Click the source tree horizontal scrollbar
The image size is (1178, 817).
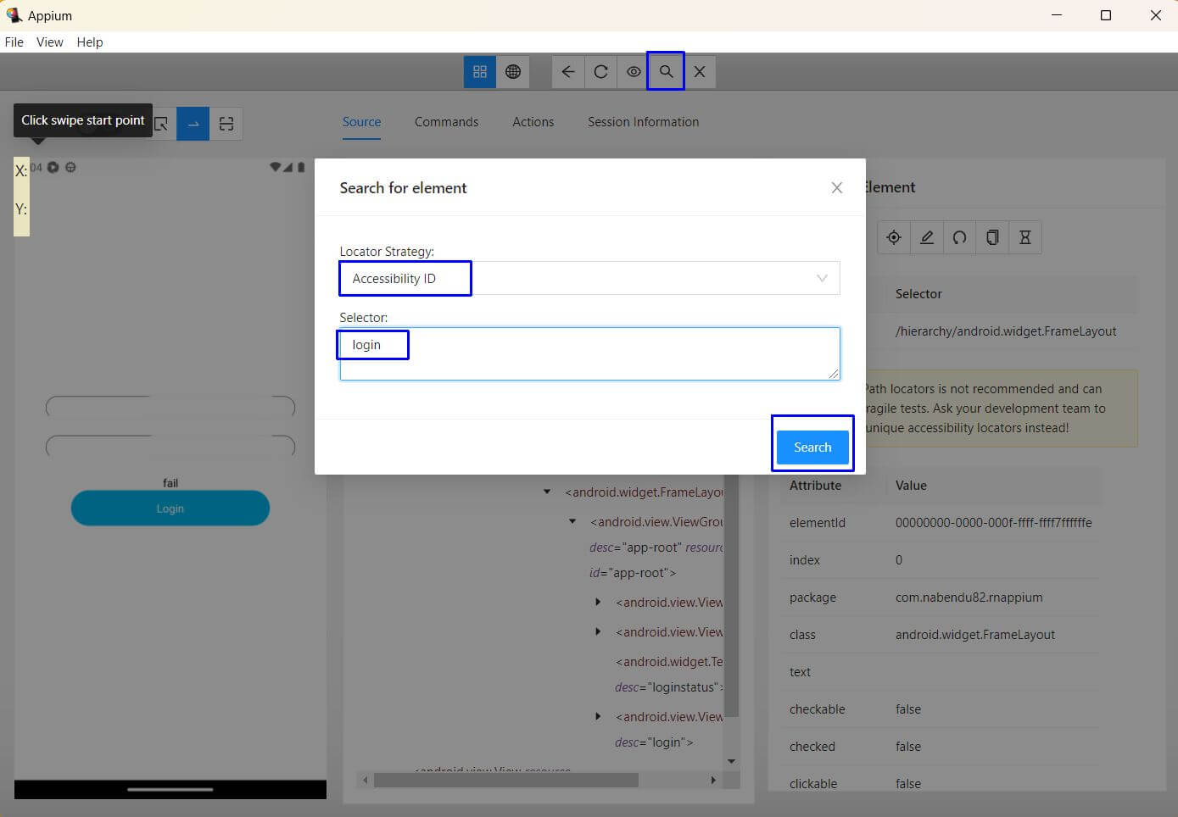(505, 780)
